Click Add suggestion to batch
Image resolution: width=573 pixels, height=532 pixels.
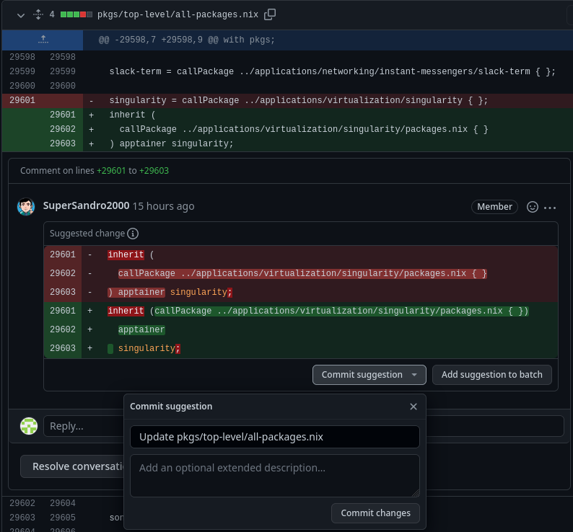click(x=492, y=375)
